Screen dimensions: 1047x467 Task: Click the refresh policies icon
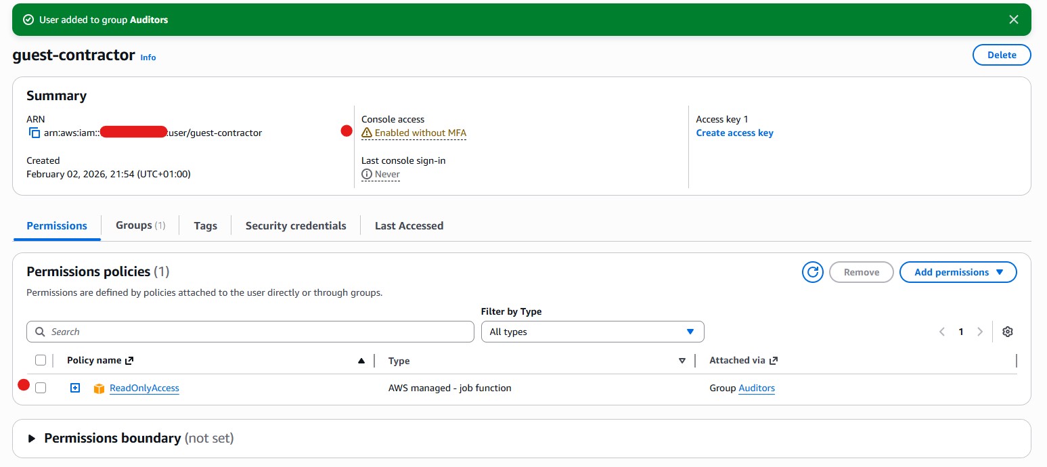click(812, 272)
